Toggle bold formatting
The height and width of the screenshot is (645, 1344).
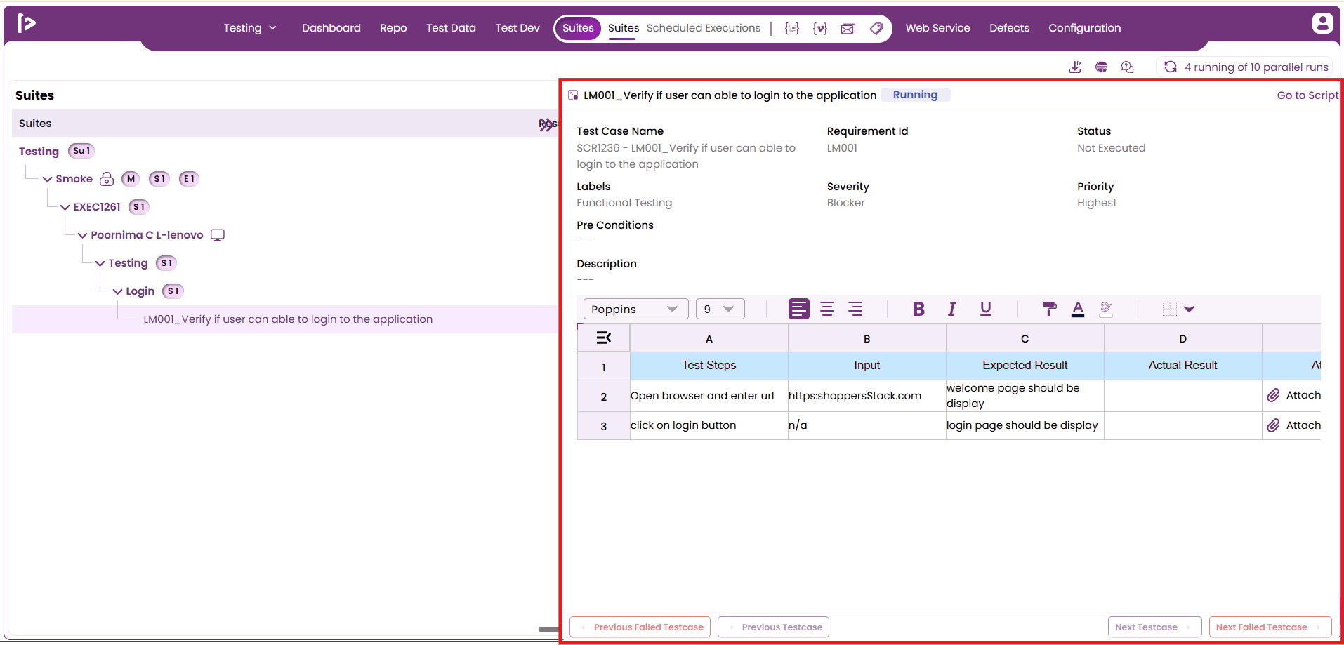(x=918, y=309)
